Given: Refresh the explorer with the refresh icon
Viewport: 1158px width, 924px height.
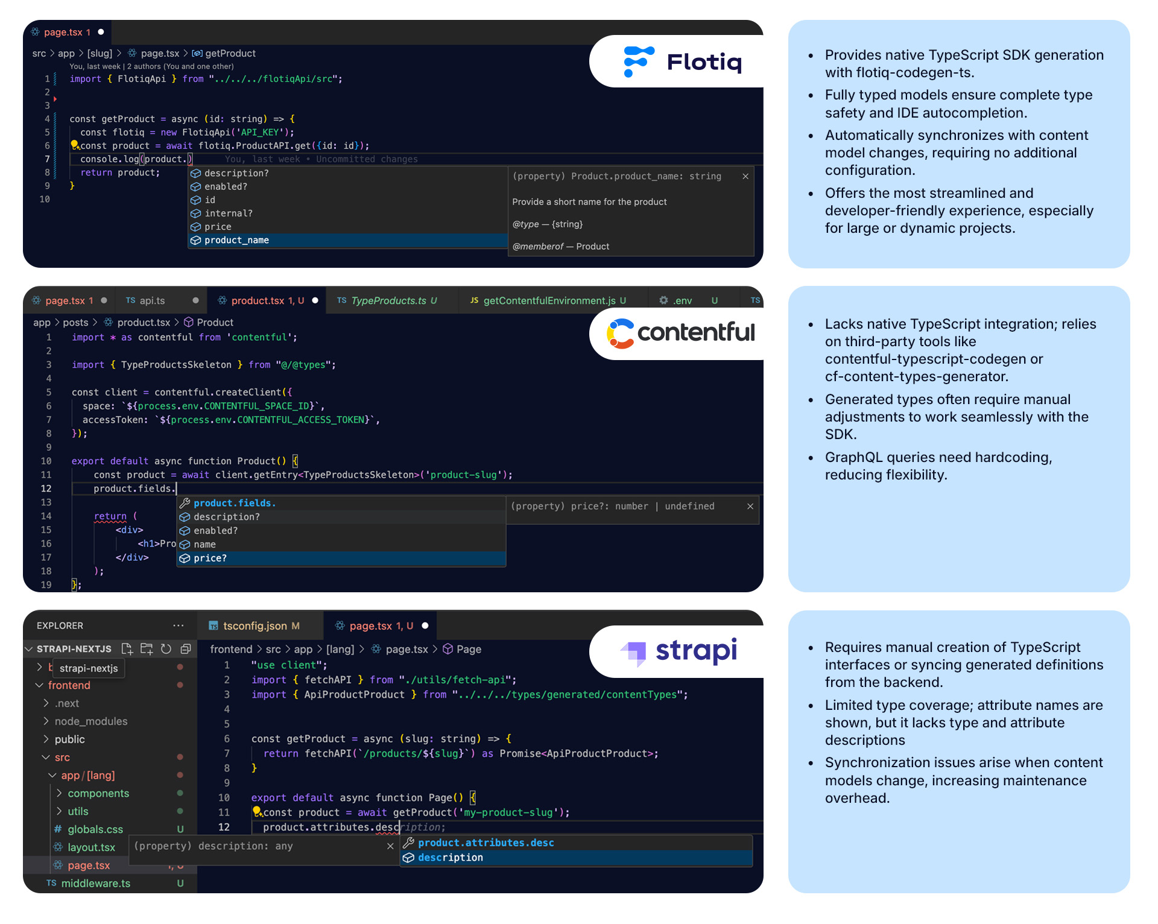Looking at the screenshot, I should [166, 648].
